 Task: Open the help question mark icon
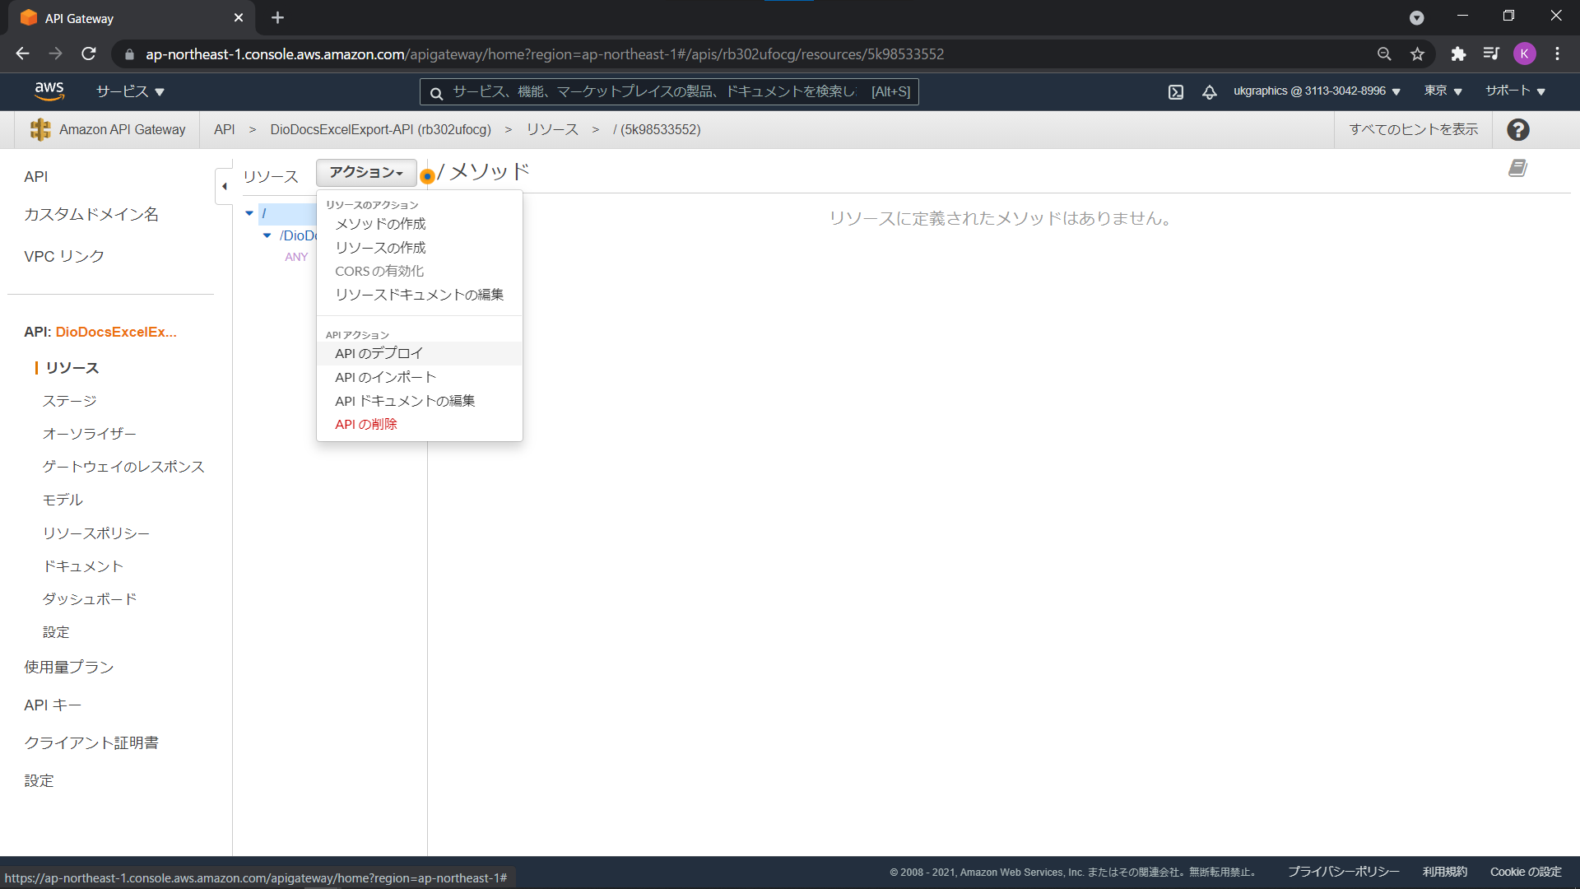(1518, 129)
